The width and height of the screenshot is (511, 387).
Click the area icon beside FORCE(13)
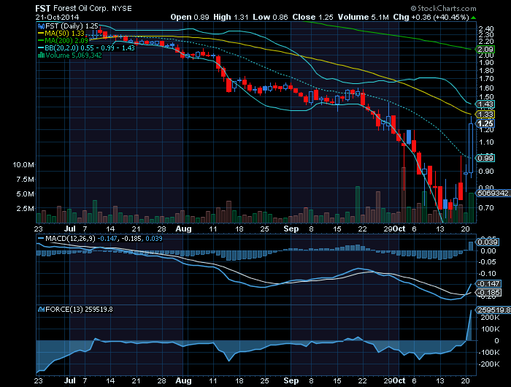41,309
